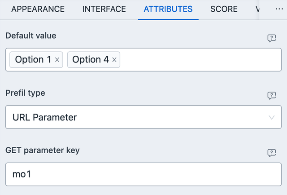Focus the GET parameter key input containing mo1
Viewport: 287px width, 195px height.
coord(143,174)
